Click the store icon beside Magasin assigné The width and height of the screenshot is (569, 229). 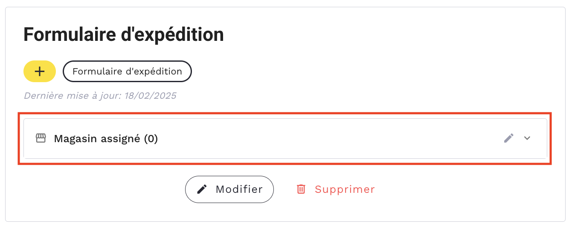pos(41,138)
